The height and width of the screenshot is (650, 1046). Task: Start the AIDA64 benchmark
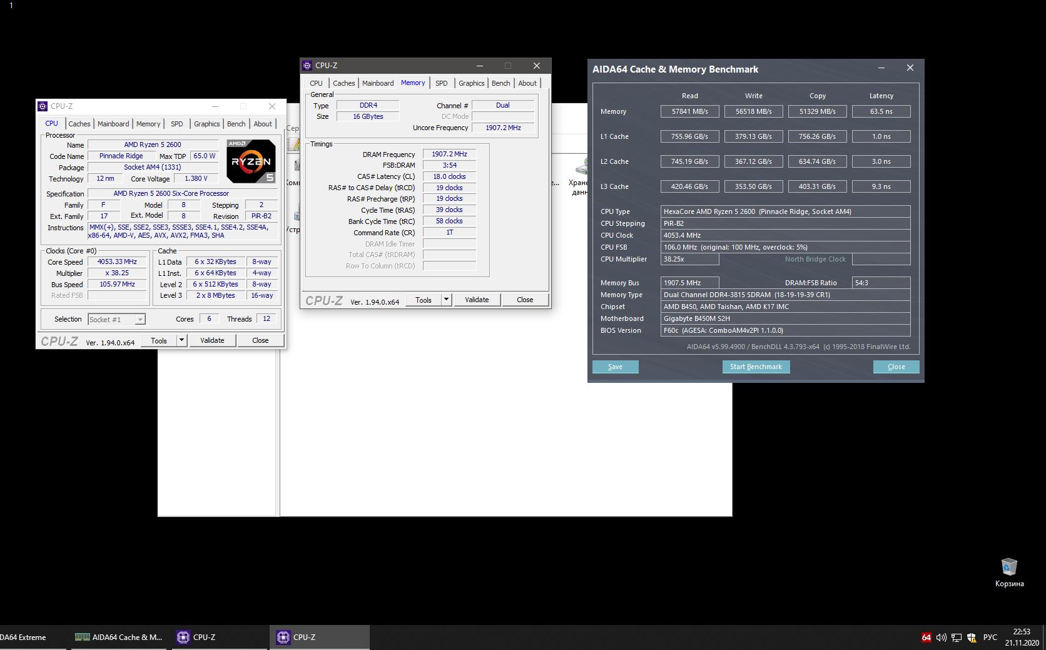pos(756,367)
